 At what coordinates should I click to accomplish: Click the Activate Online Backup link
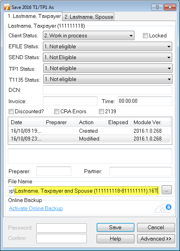coord(36,209)
